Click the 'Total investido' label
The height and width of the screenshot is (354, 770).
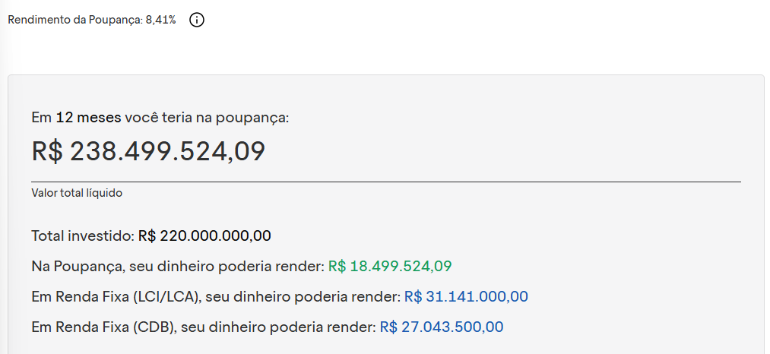pyautogui.click(x=83, y=235)
